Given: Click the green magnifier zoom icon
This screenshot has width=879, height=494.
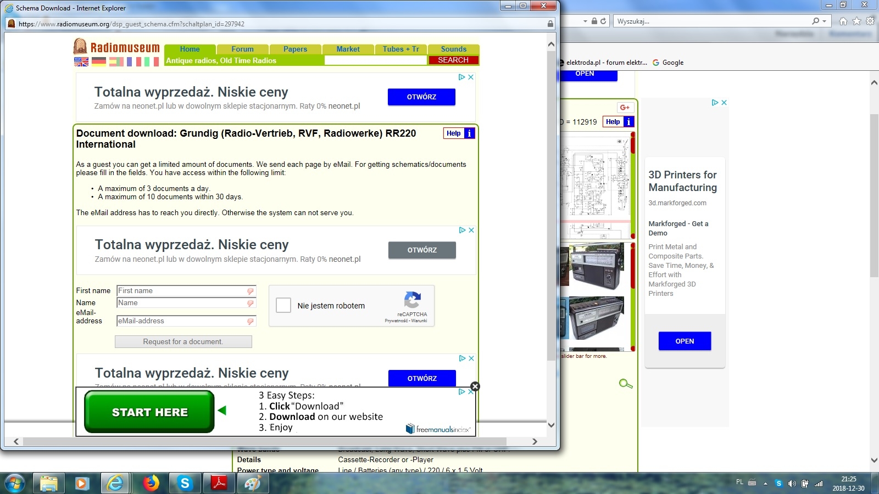Looking at the screenshot, I should (626, 384).
